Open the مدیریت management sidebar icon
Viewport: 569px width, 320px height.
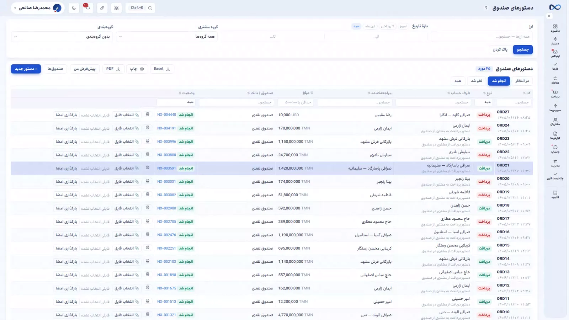pos(555,163)
